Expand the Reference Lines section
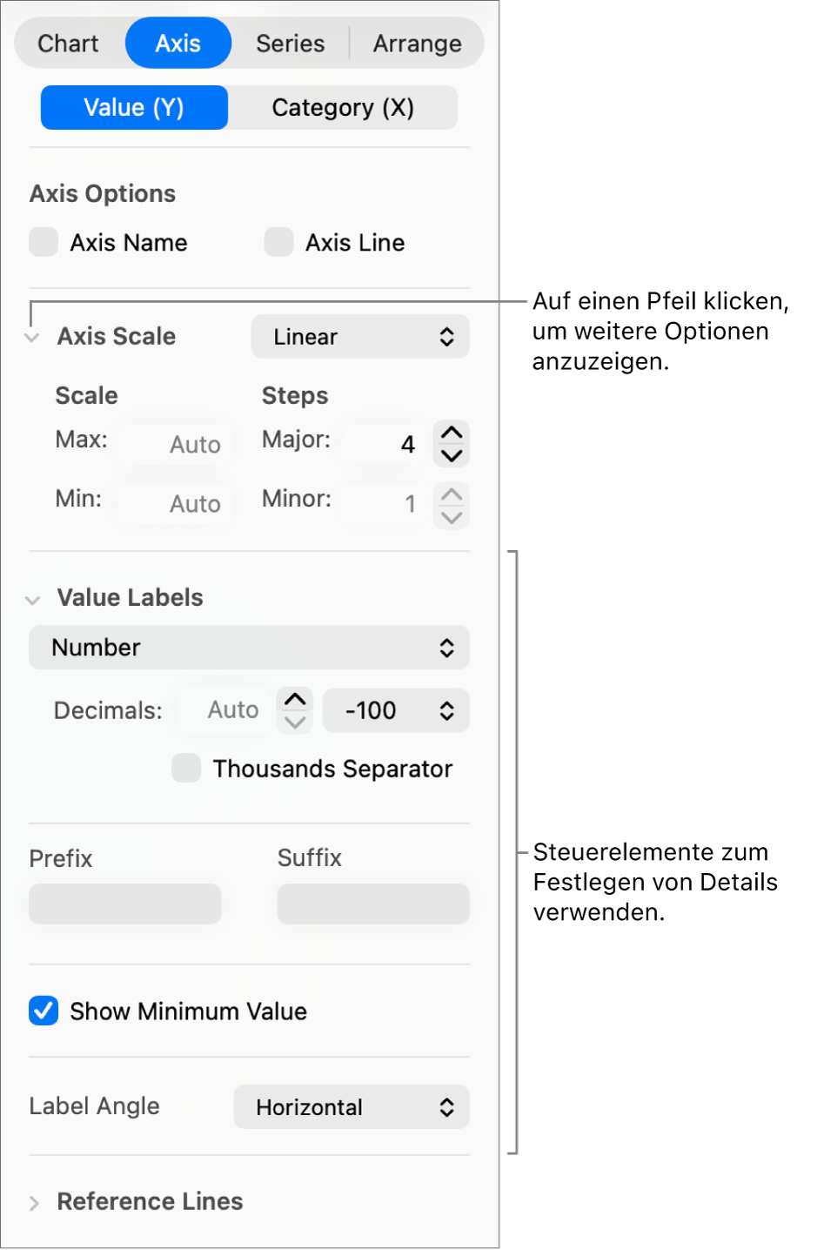 click(x=34, y=1203)
